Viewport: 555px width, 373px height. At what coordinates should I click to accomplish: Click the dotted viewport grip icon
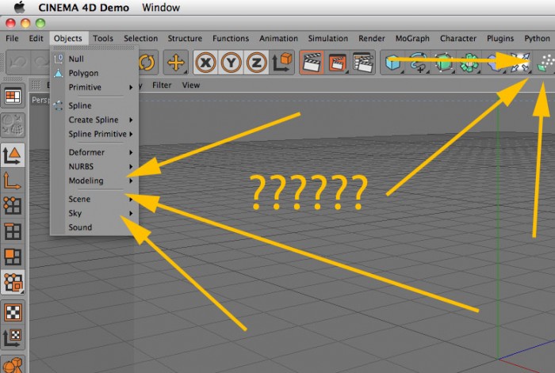click(x=36, y=85)
